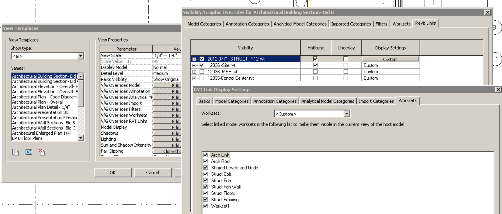Expand the 2012-0771_STRUCT_R12.rvt link row
This screenshot has height=214, width=502.
click(x=194, y=59)
